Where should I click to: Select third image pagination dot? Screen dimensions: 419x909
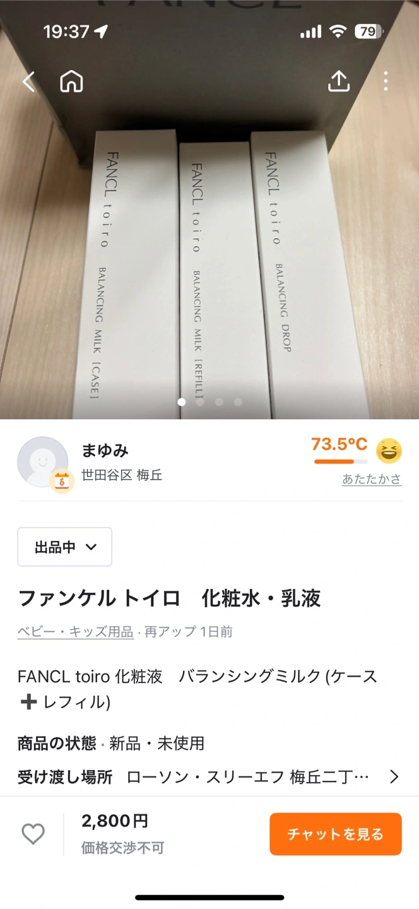[x=219, y=401]
